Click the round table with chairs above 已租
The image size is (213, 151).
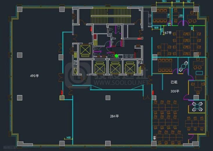click(x=183, y=68)
